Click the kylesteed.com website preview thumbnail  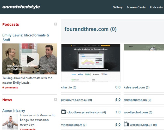(144, 63)
